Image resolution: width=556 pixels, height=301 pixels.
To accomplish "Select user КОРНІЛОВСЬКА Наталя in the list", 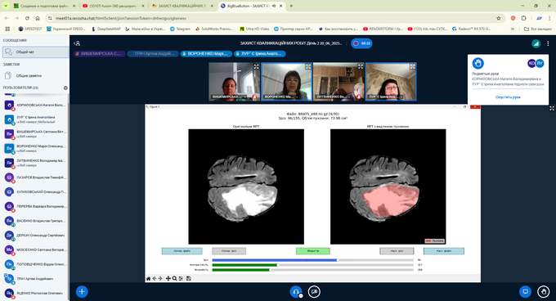I will [35, 106].
